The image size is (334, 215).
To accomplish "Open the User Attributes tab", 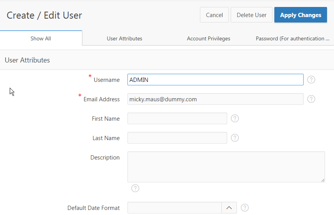I will [124, 38].
